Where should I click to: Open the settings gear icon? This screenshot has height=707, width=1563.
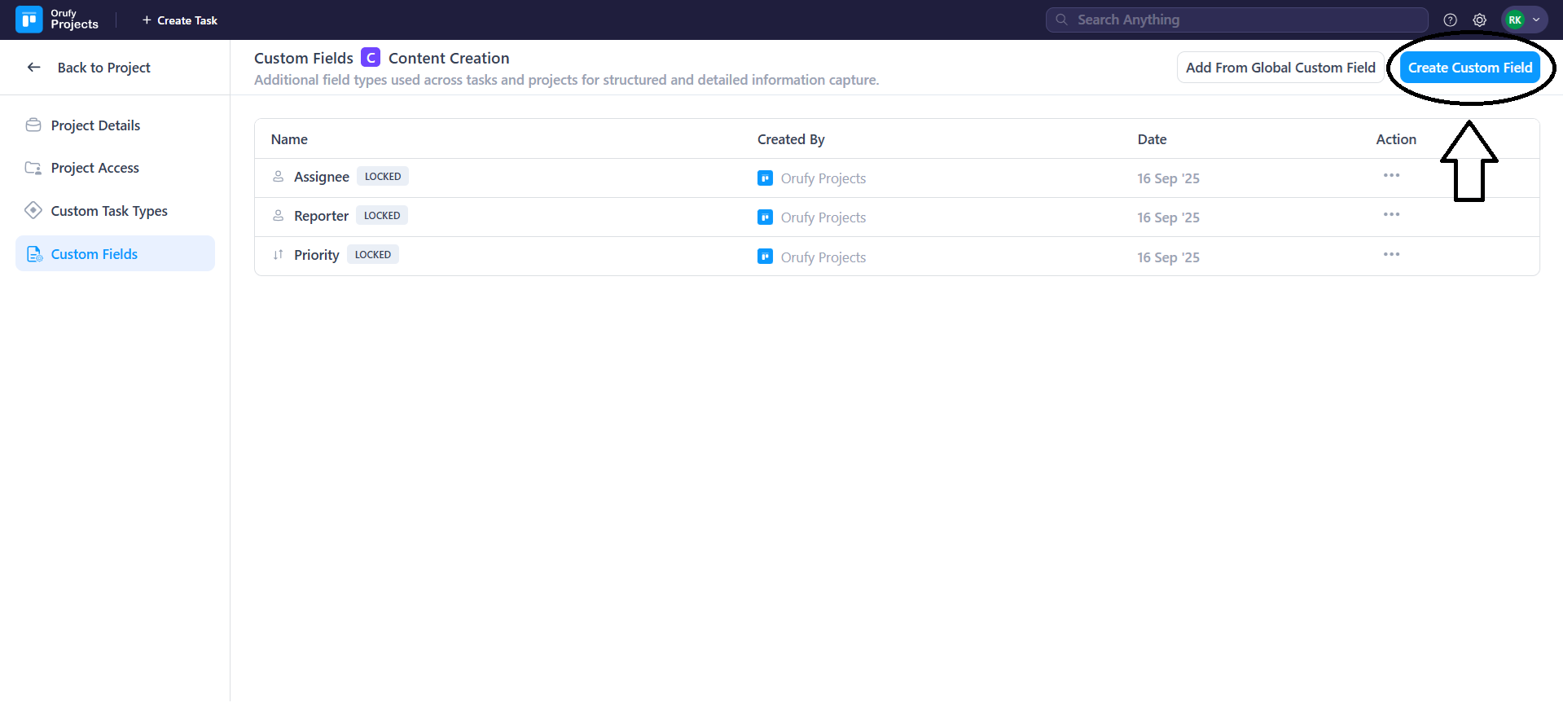(1480, 20)
